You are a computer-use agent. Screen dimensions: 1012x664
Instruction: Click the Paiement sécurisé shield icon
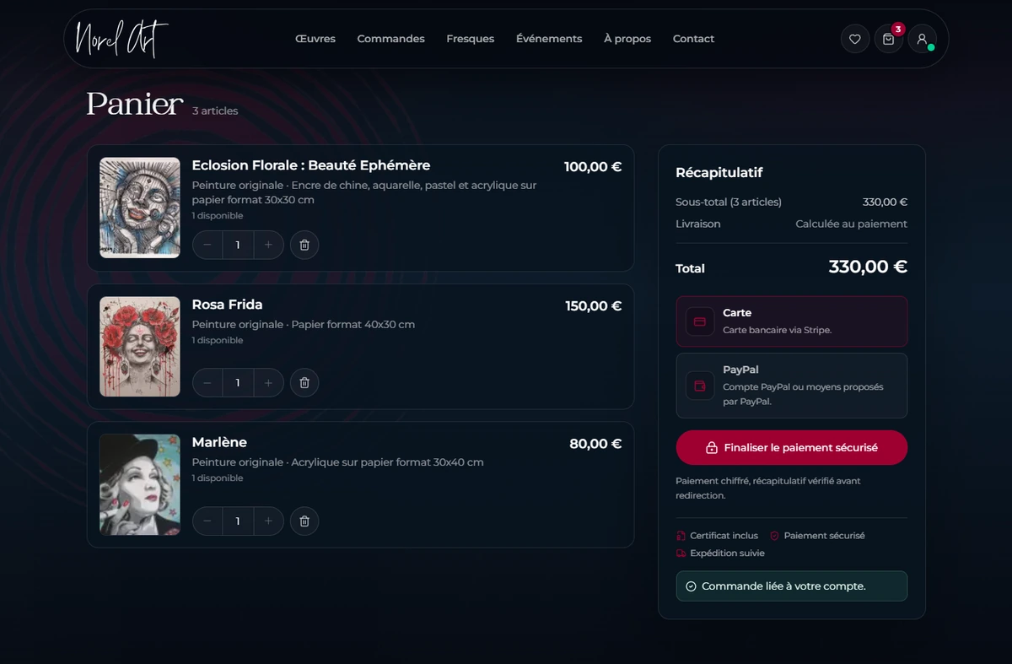point(774,536)
